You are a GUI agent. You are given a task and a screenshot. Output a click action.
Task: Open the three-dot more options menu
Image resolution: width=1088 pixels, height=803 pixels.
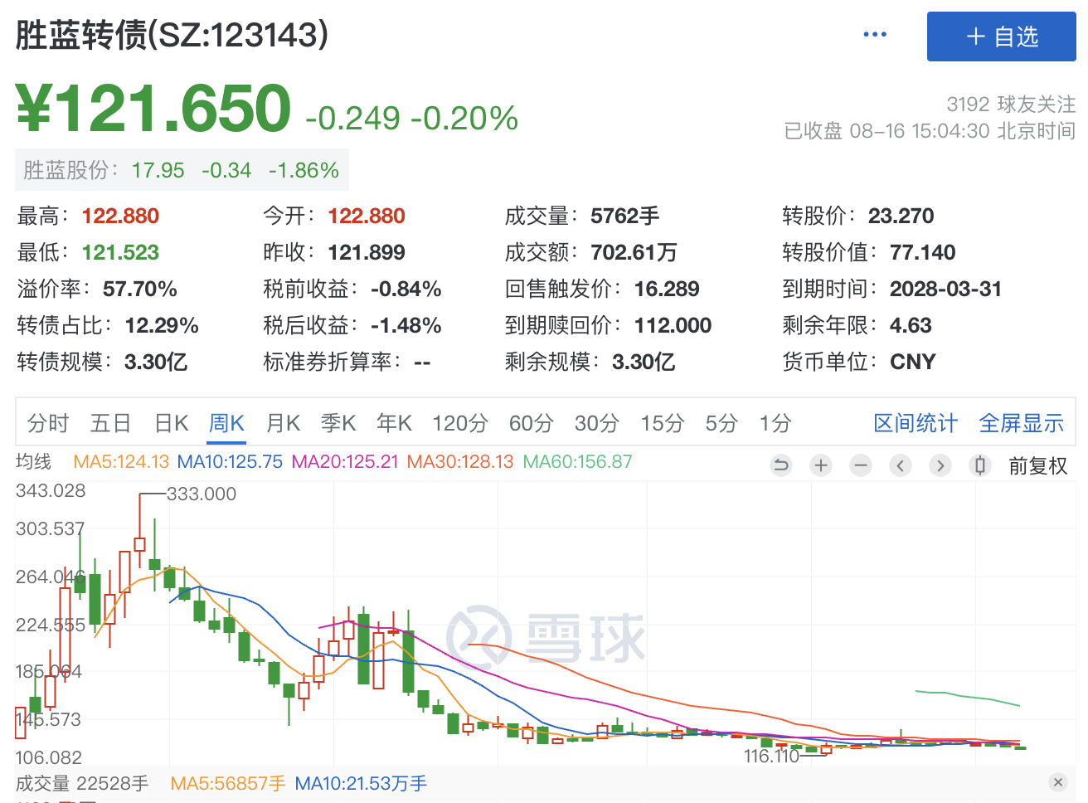click(875, 35)
